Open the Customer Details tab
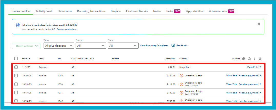276x110 pixels. coord(137,11)
